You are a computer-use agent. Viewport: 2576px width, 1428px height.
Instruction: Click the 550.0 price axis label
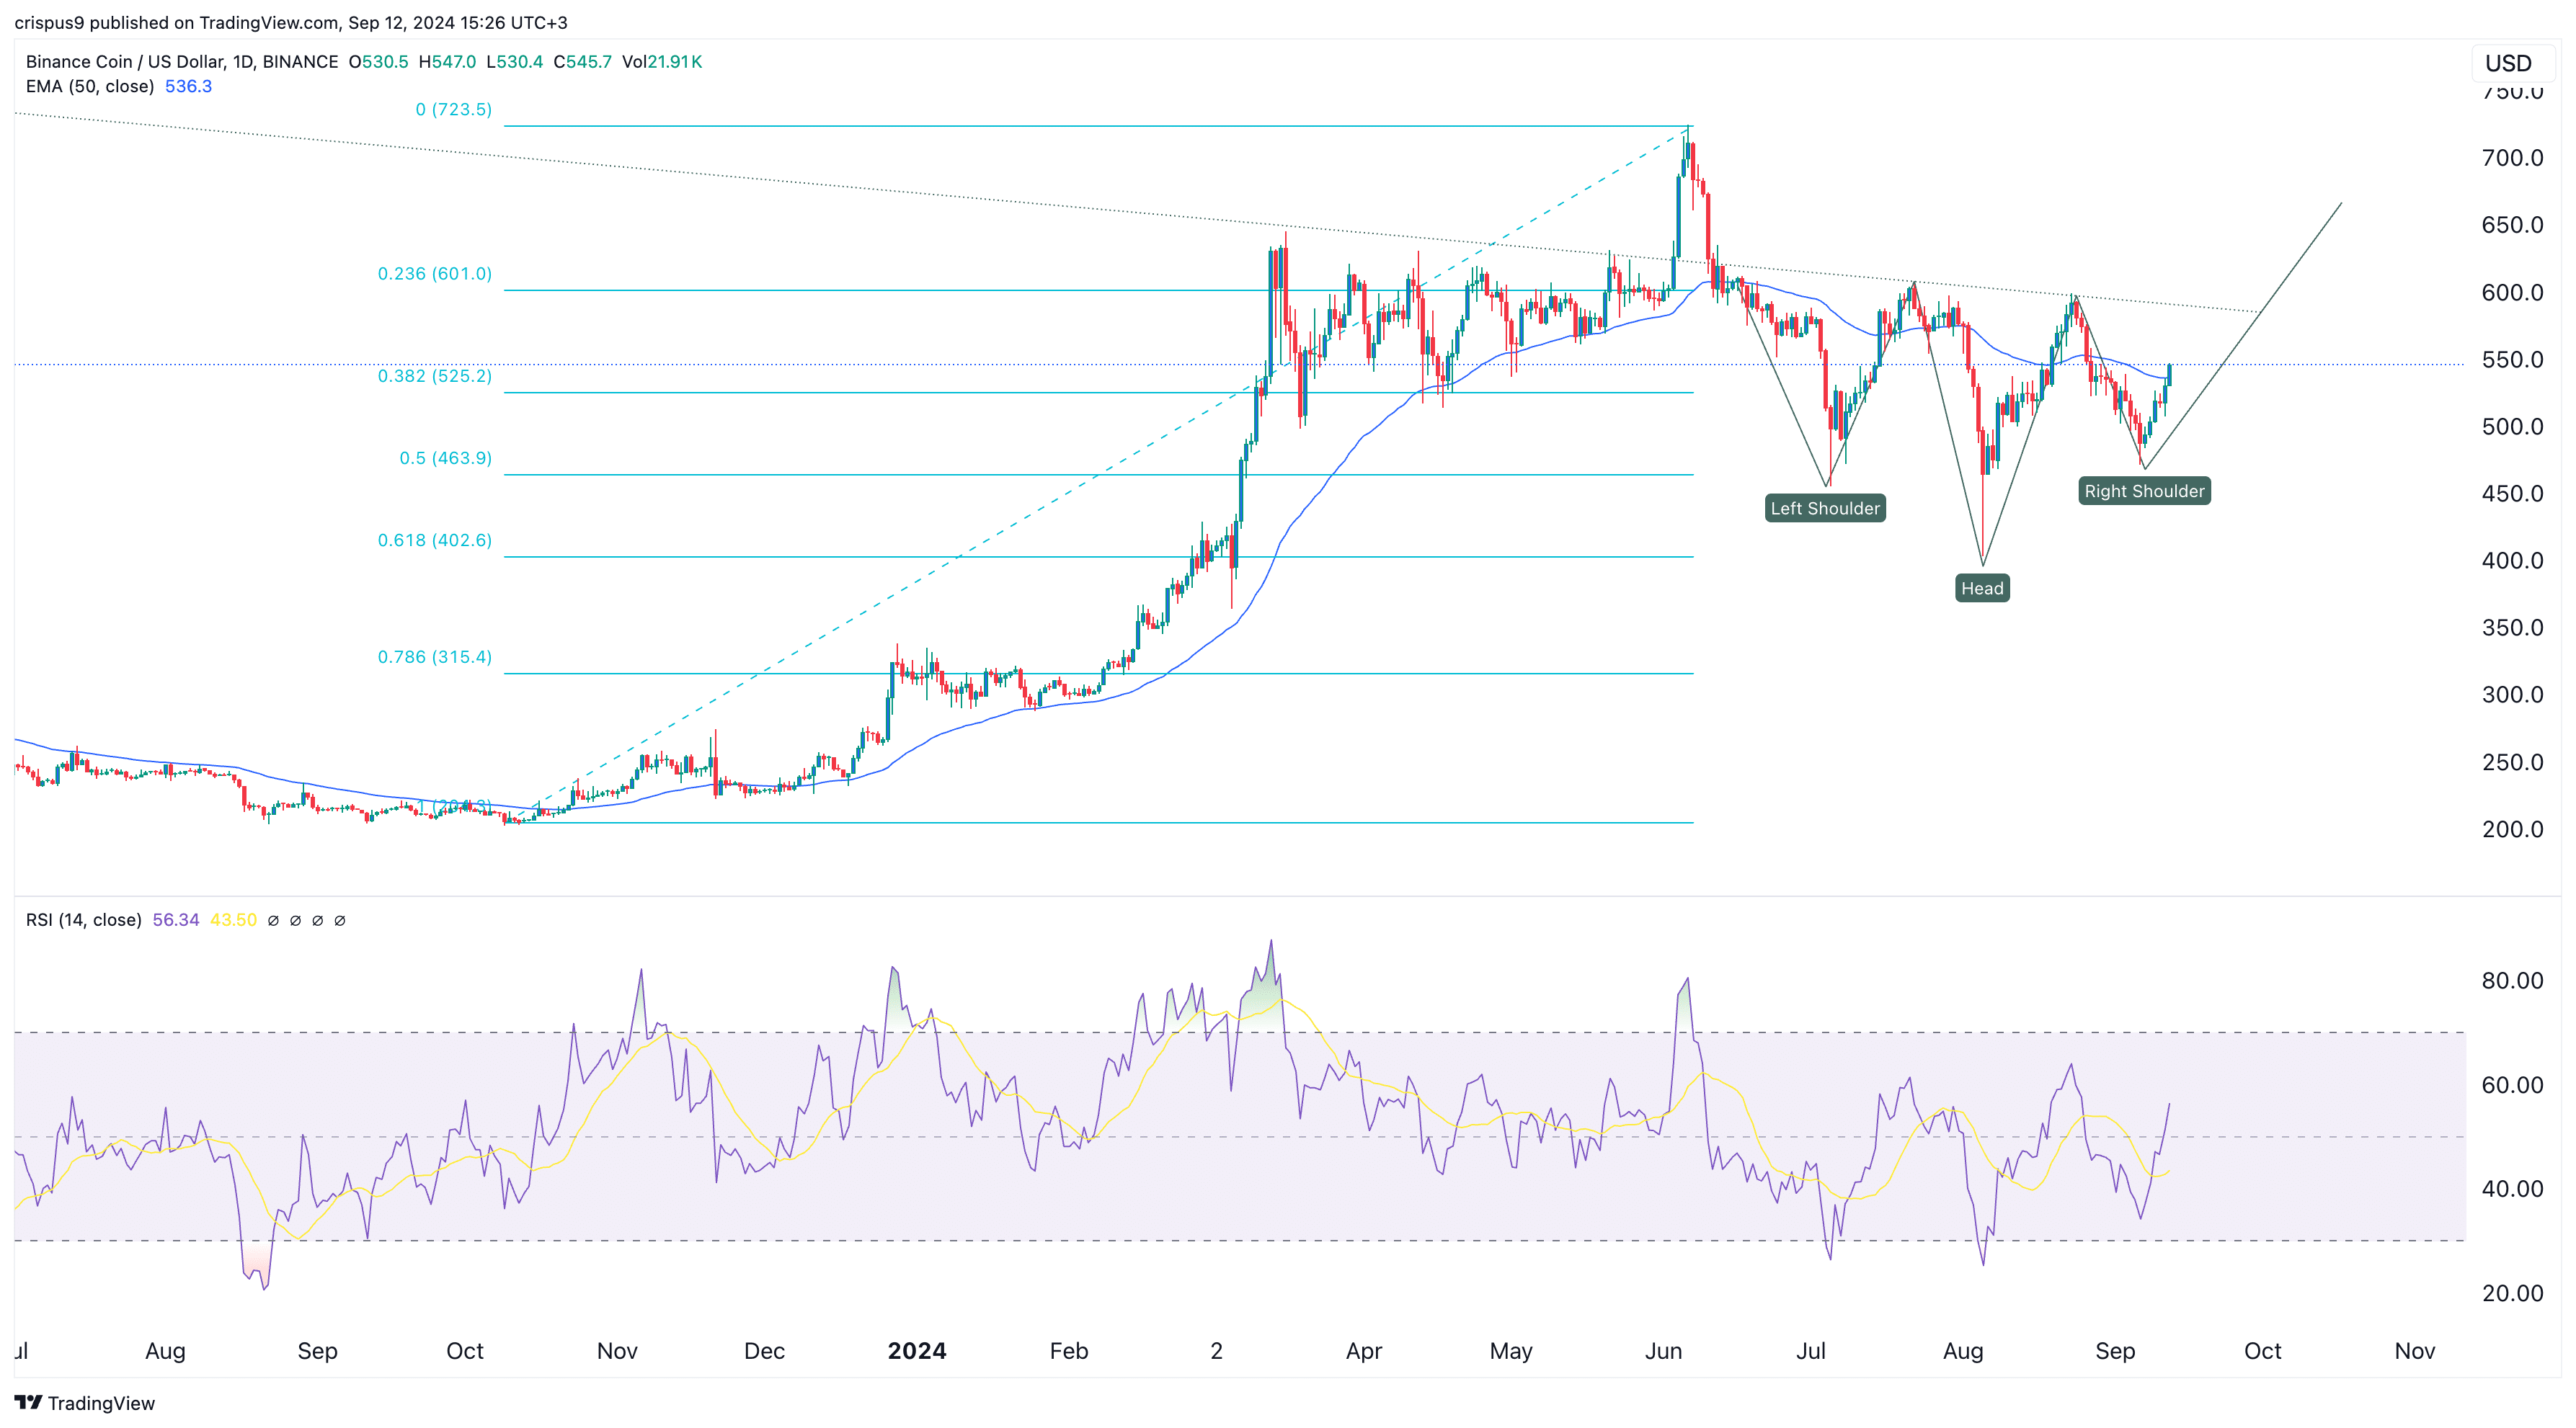(2512, 360)
